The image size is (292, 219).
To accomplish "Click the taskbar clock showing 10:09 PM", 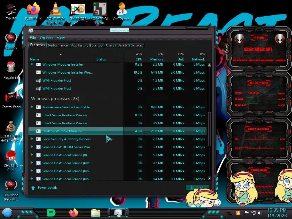I will [277, 213].
